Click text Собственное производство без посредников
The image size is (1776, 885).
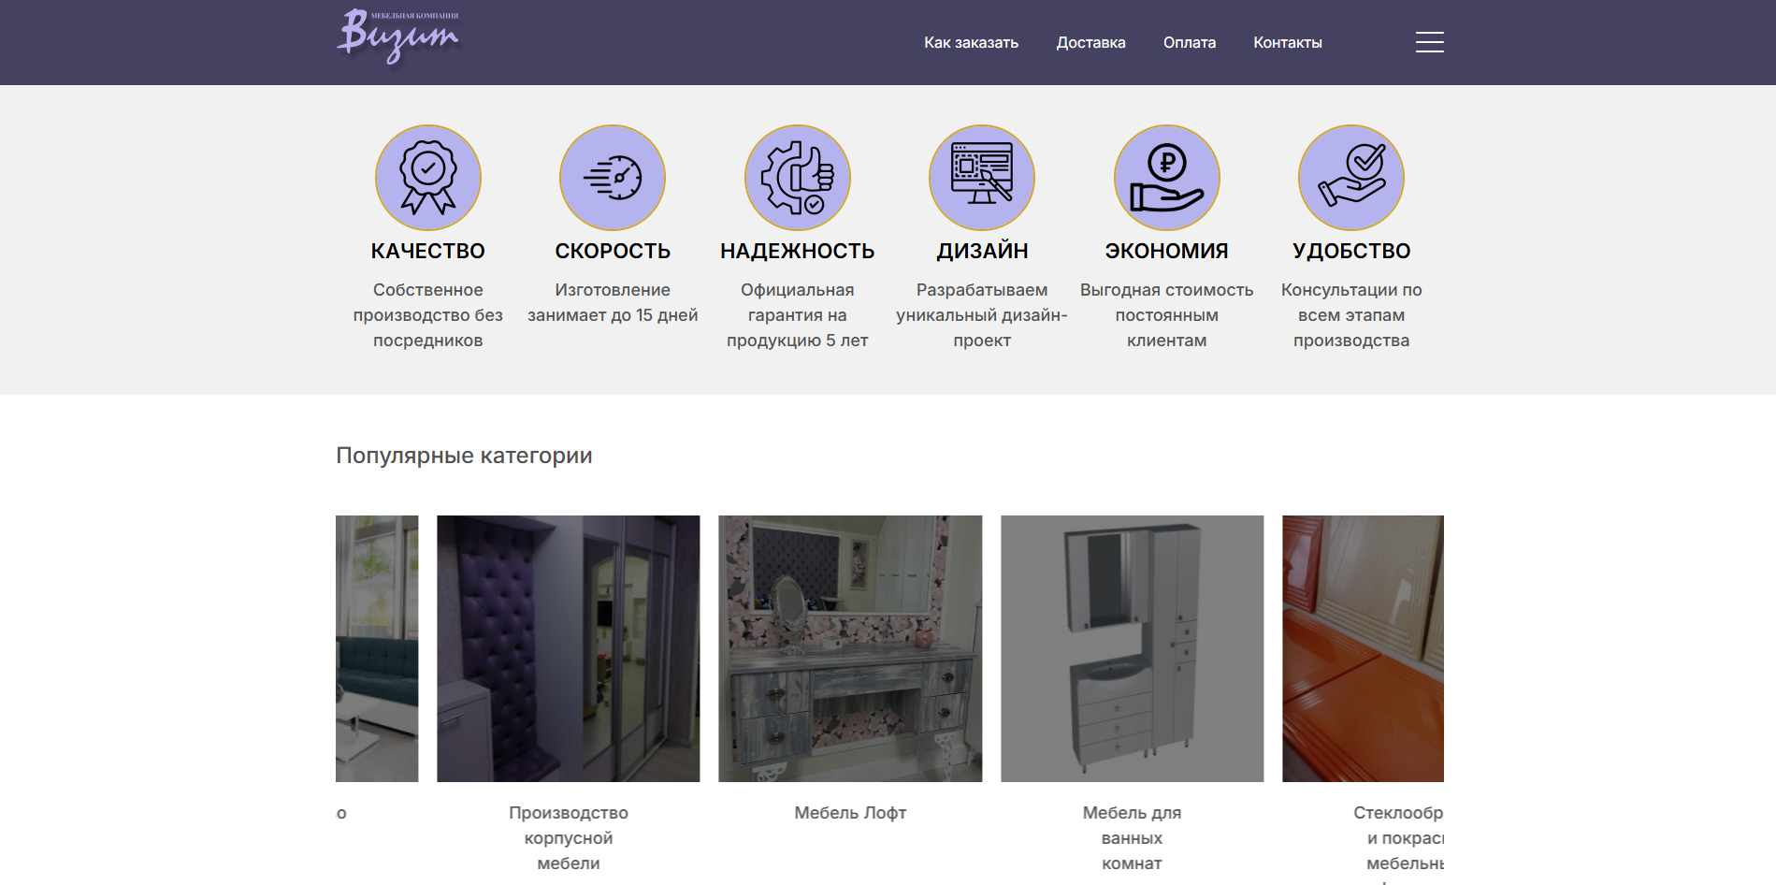click(x=428, y=315)
